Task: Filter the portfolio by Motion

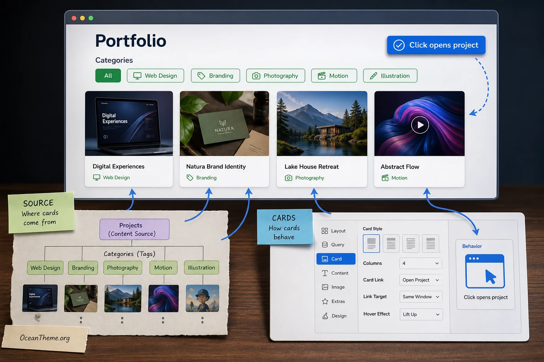Action: (x=334, y=76)
